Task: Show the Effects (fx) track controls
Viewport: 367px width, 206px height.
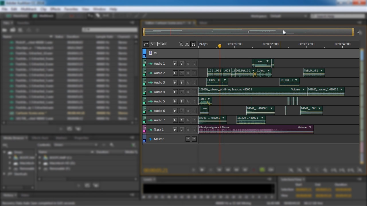Action: pyautogui.click(x=152, y=44)
